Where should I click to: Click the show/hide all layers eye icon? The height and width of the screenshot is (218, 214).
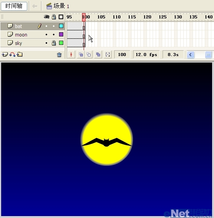click(x=46, y=17)
